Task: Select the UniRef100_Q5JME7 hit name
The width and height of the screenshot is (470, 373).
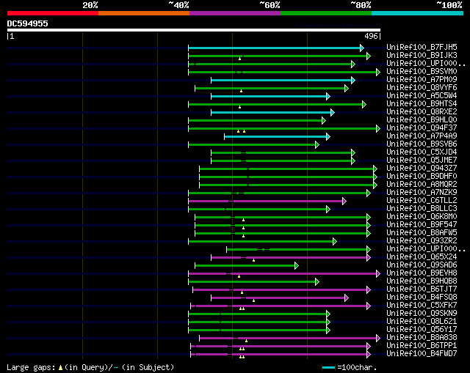Action: click(422, 160)
